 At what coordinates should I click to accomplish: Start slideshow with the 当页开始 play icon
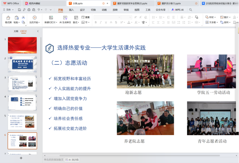34,18
